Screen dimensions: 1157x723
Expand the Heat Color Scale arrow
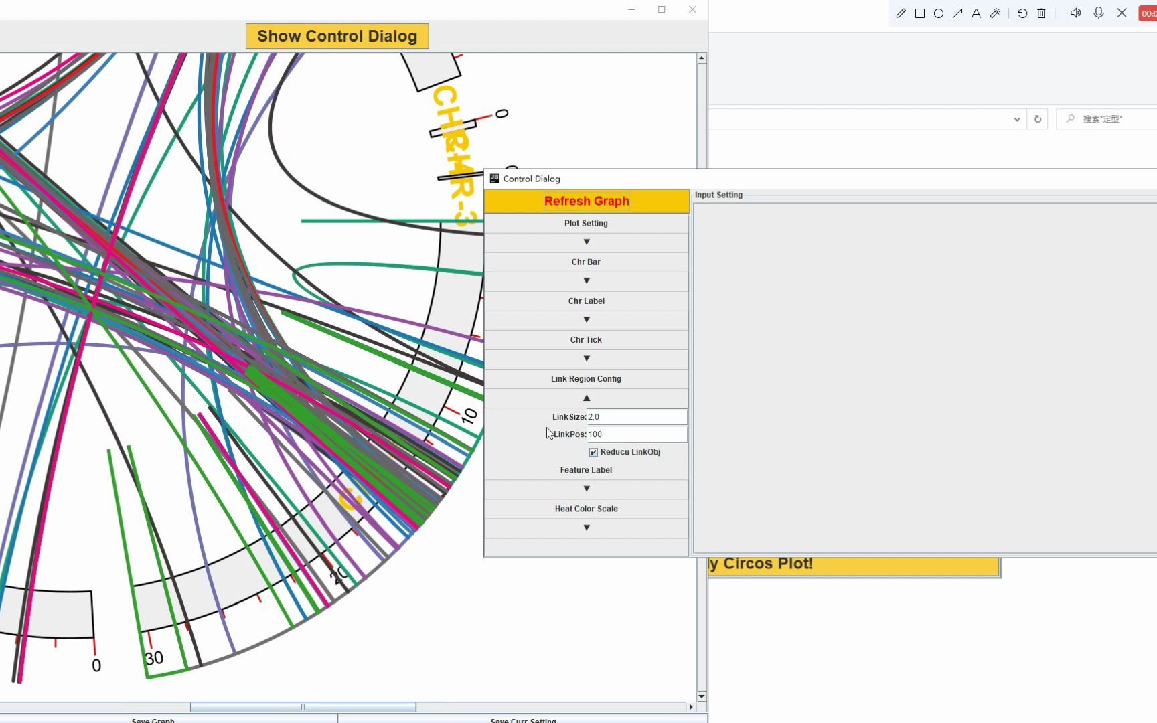(587, 528)
